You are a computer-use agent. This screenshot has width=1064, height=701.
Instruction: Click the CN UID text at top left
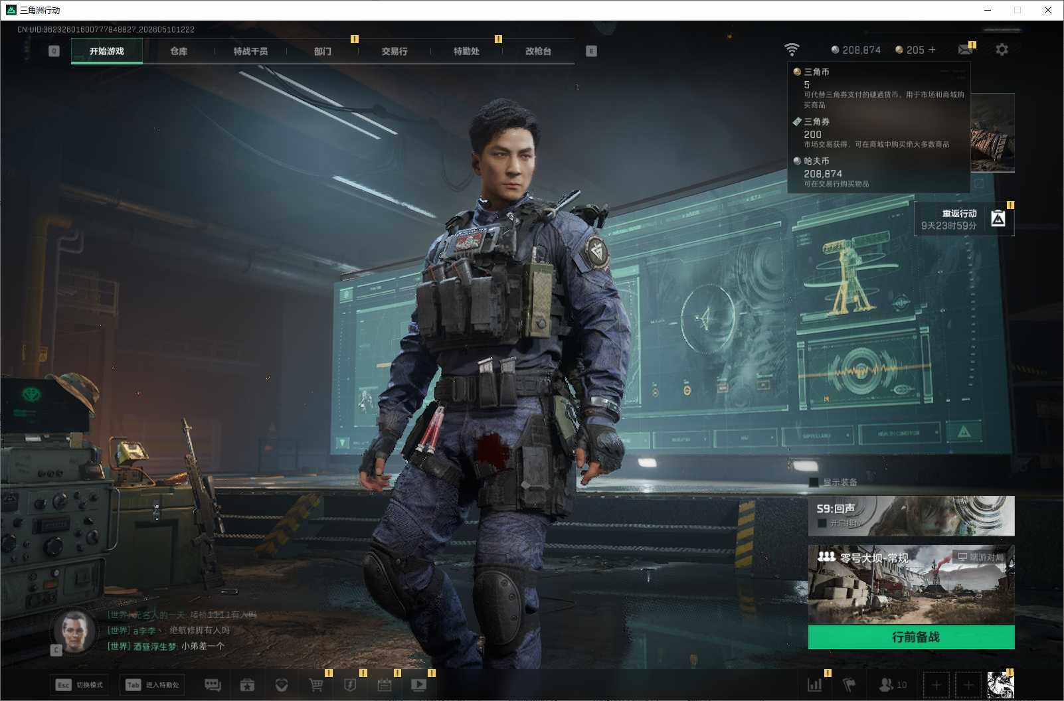[106, 29]
